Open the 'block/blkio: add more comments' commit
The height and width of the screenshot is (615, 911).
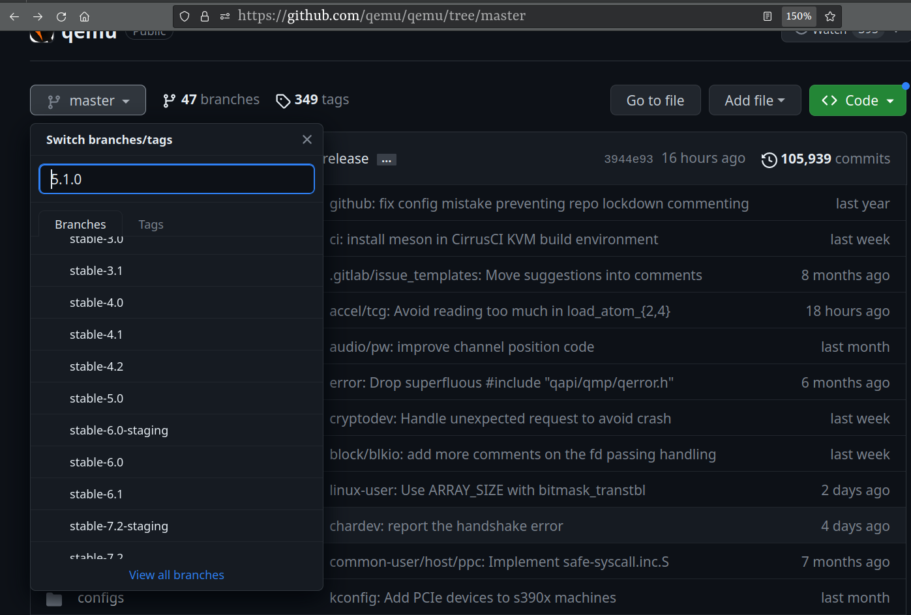pyautogui.click(x=523, y=455)
